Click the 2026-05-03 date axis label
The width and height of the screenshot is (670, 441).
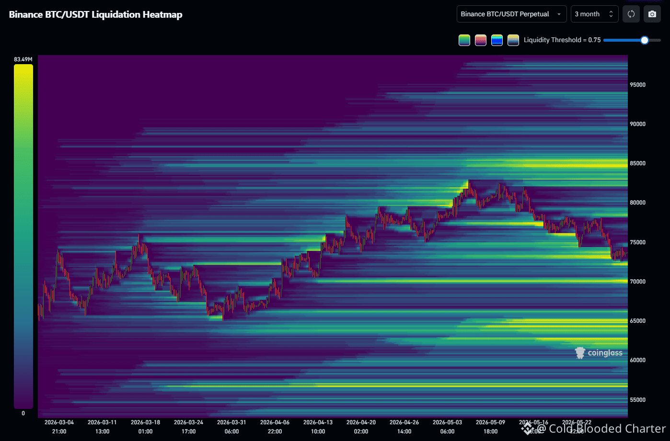(x=447, y=422)
